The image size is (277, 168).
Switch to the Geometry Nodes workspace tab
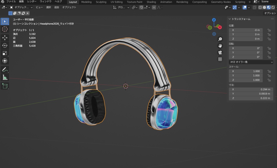[221, 2]
